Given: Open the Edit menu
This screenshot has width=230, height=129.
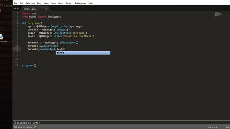Looking at the screenshot, I should point(22,3).
